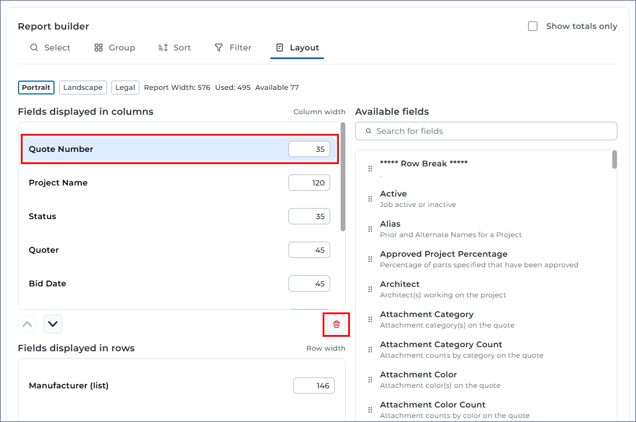Click drag handle for Alias field
The height and width of the screenshot is (422, 636).
tap(370, 229)
